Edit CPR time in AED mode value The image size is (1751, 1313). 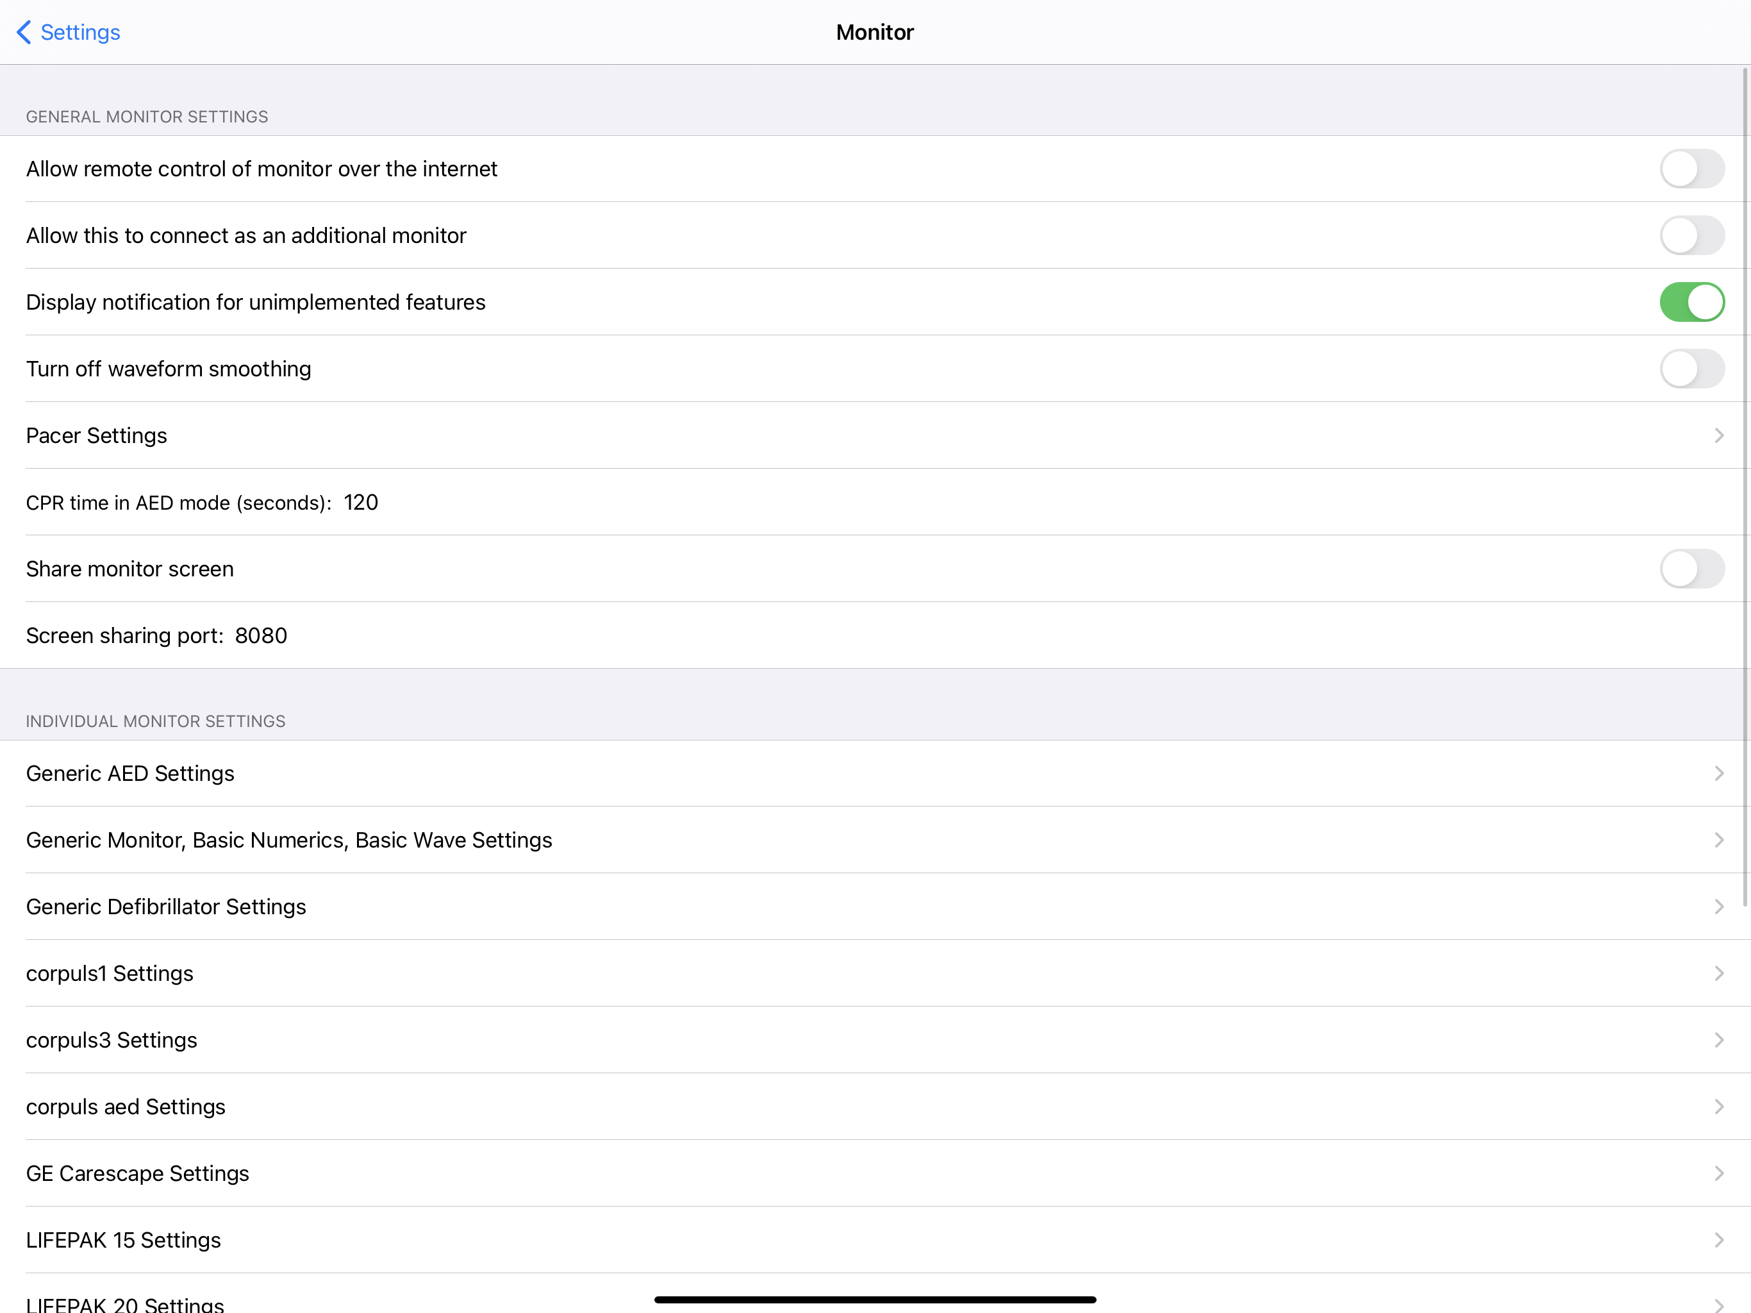pyautogui.click(x=361, y=503)
